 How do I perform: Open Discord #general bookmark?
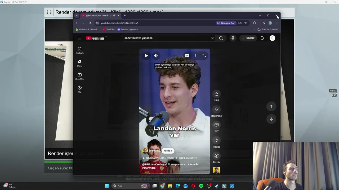[129, 30]
